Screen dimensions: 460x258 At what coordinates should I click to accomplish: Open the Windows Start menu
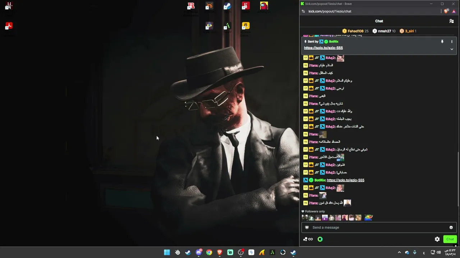pyautogui.click(x=167, y=253)
